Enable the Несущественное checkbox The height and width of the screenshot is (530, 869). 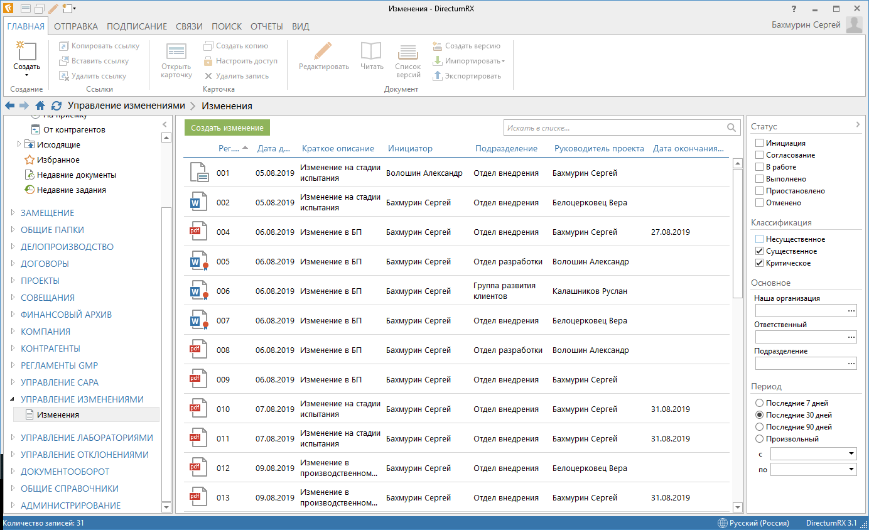pos(760,239)
